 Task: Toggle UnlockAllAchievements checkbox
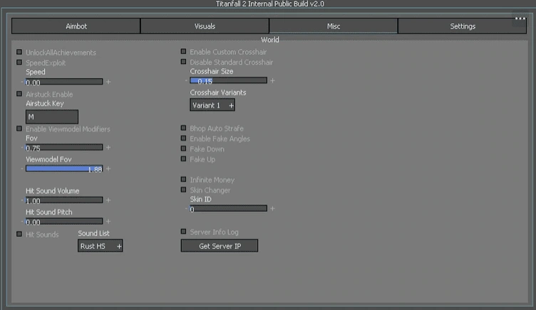point(19,52)
